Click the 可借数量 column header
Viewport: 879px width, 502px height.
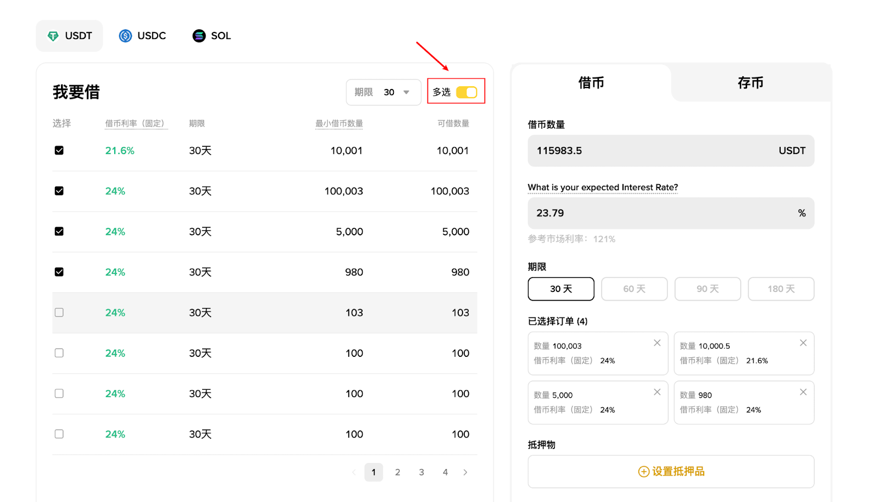453,124
